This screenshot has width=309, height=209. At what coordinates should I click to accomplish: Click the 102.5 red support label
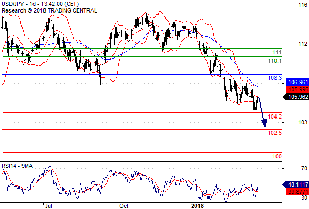tap(275, 133)
